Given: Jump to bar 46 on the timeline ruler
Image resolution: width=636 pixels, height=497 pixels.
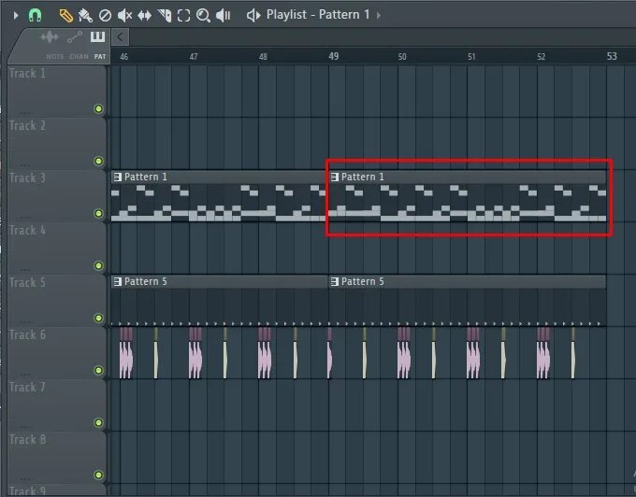Looking at the screenshot, I should [124, 57].
